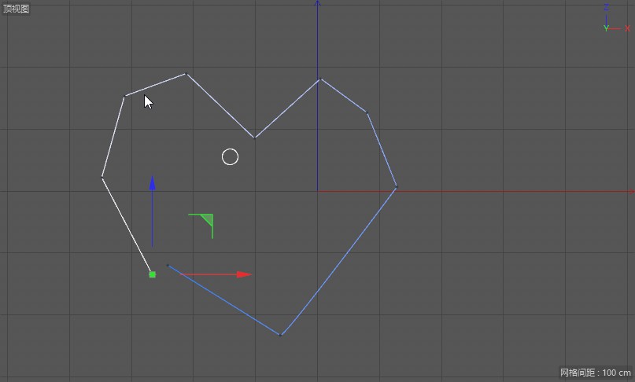Click the 网格间距 : 100 cm readout
This screenshot has width=635, height=382.
pos(596,373)
